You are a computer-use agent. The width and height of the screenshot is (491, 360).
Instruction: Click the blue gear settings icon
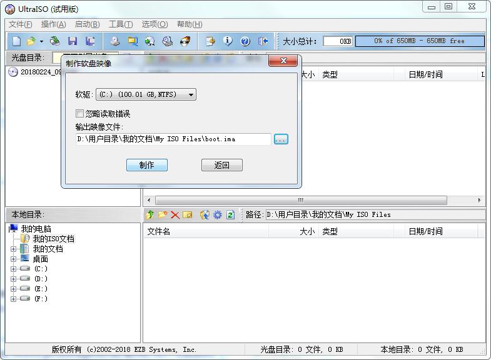click(217, 214)
